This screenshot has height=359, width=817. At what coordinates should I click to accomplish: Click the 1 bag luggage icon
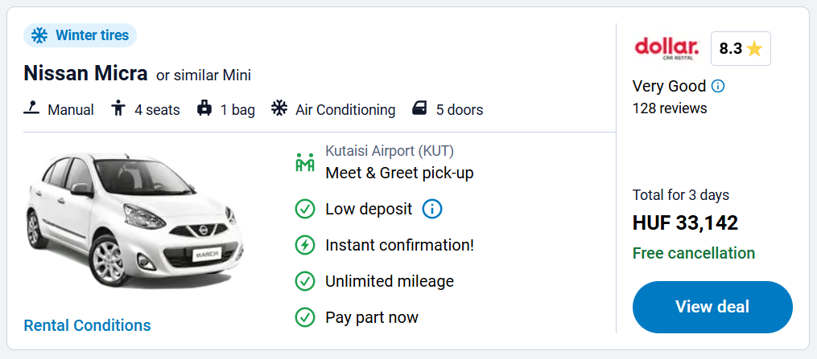(204, 108)
